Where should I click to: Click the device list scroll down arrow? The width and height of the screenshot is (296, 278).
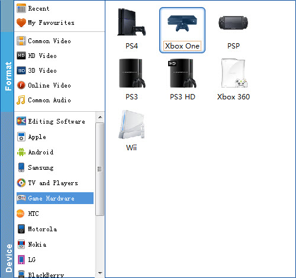tap(100, 273)
